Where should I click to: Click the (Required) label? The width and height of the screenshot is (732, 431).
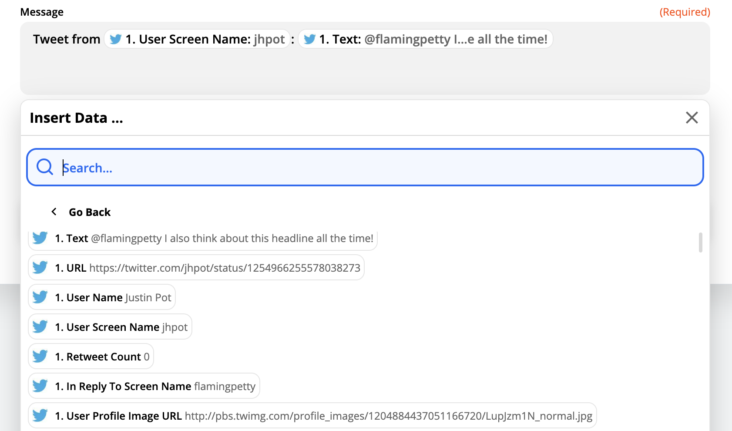(x=685, y=12)
